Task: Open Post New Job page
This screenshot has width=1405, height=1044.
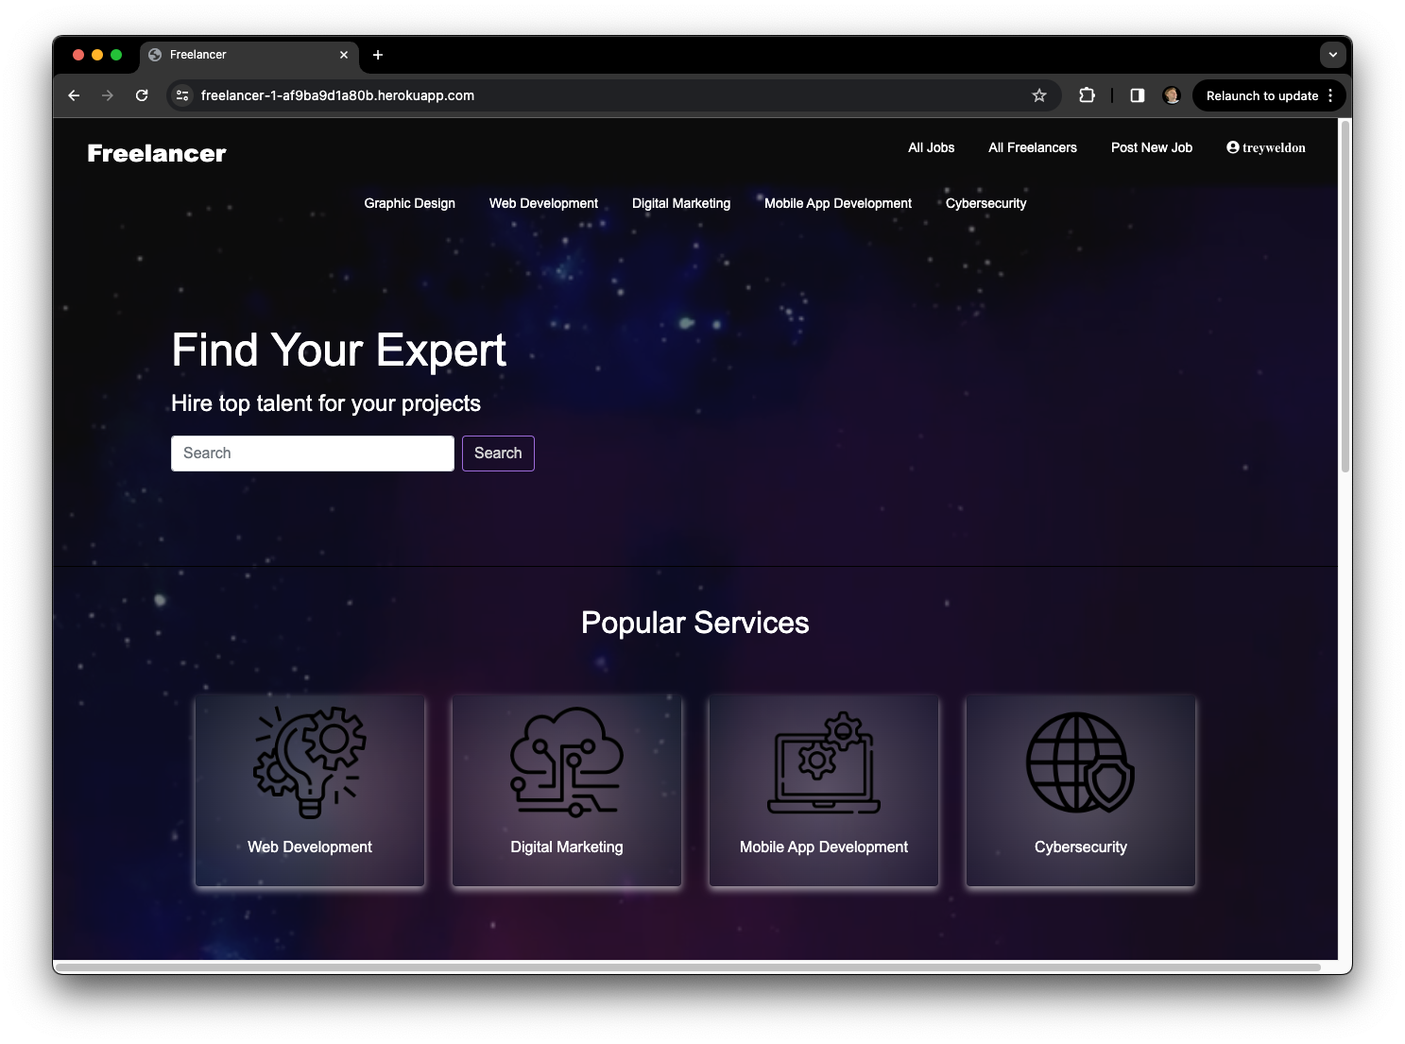Action: [x=1152, y=147]
